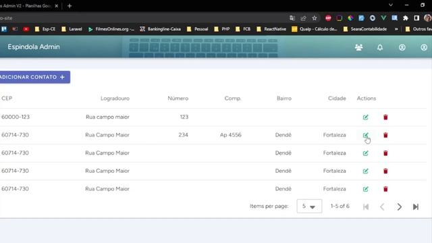Open the Esp-CE bookmark folder
The width and height of the screenshot is (432, 243).
click(x=45, y=29)
